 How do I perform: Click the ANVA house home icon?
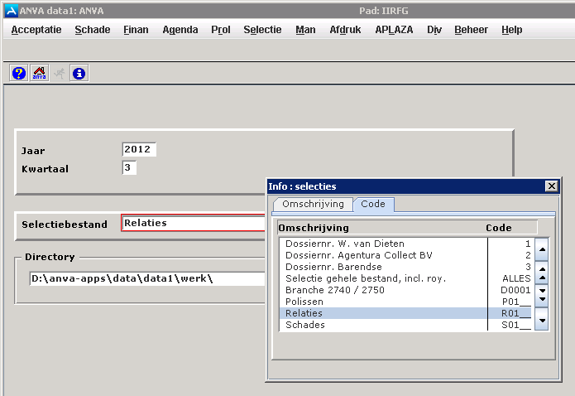coord(39,73)
